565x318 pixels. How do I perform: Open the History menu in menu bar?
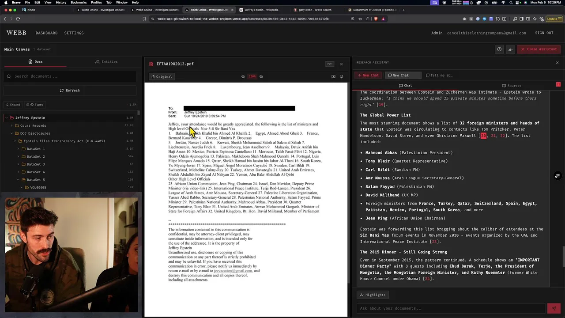[61, 3]
